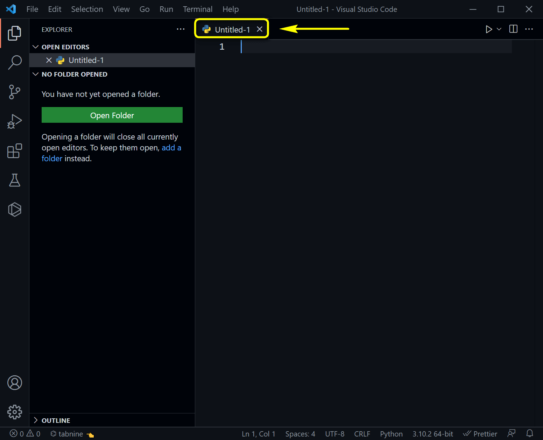
Task: Open the Terminal menu
Action: point(198,9)
